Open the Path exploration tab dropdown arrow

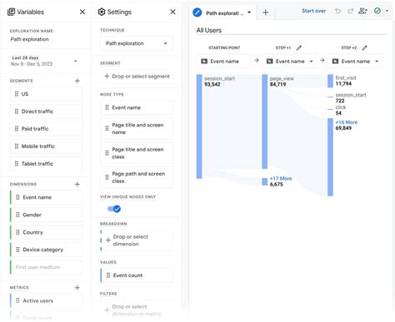coord(249,12)
